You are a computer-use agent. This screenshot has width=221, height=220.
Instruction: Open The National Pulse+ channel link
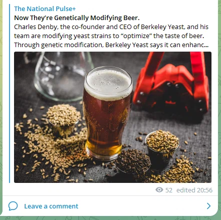coord(45,9)
